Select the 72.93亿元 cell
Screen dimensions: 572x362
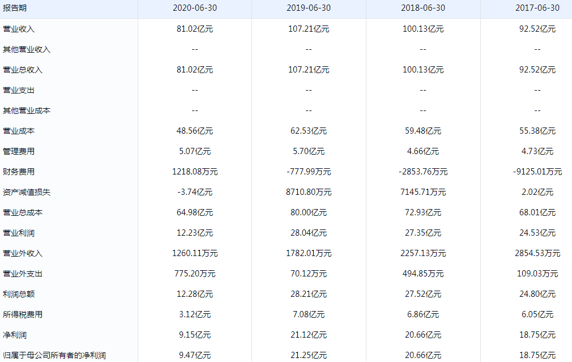click(423, 213)
